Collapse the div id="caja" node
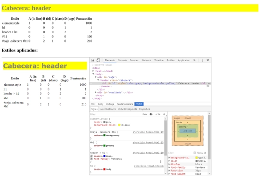Screen dimensions: 260x195 (96, 77)
